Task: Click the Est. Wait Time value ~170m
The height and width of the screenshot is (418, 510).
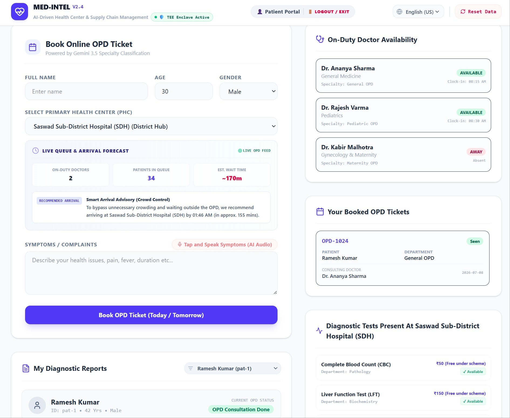Action: [x=232, y=178]
